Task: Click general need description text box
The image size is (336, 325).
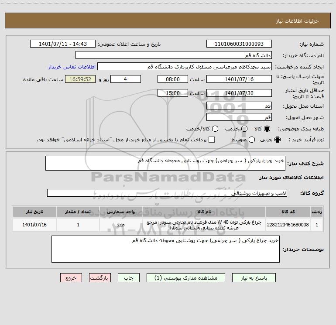Action: (165, 163)
